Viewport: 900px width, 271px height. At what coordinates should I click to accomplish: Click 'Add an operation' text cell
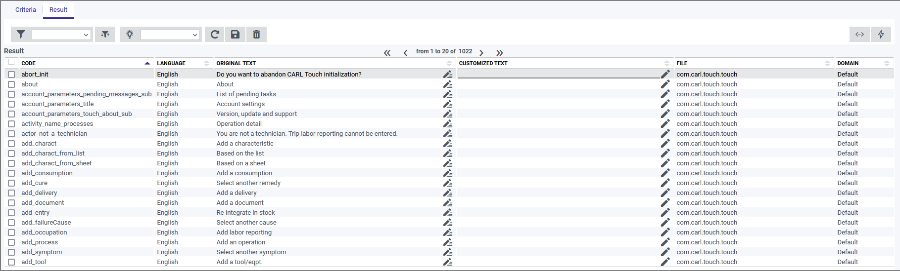[x=240, y=242]
